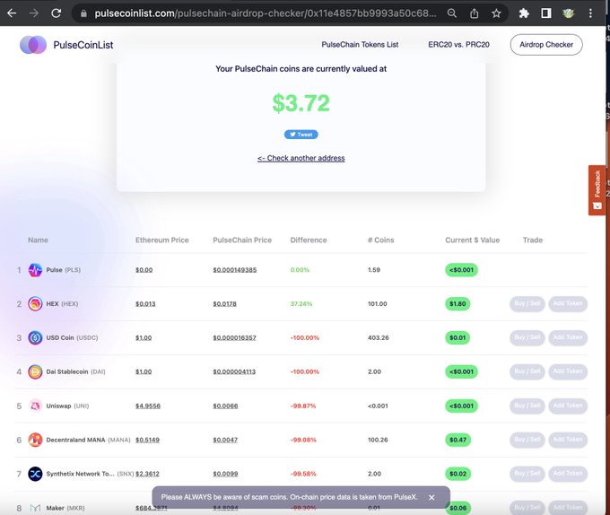Click DAI PulseChain price $0.000004113
This screenshot has width=610, height=515.
pyautogui.click(x=234, y=371)
